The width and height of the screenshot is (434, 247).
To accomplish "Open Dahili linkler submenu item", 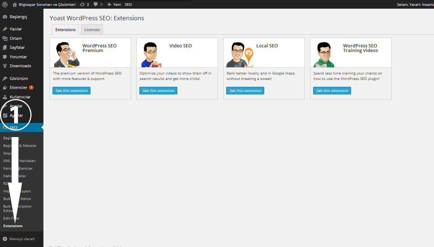I will pos(15,176).
